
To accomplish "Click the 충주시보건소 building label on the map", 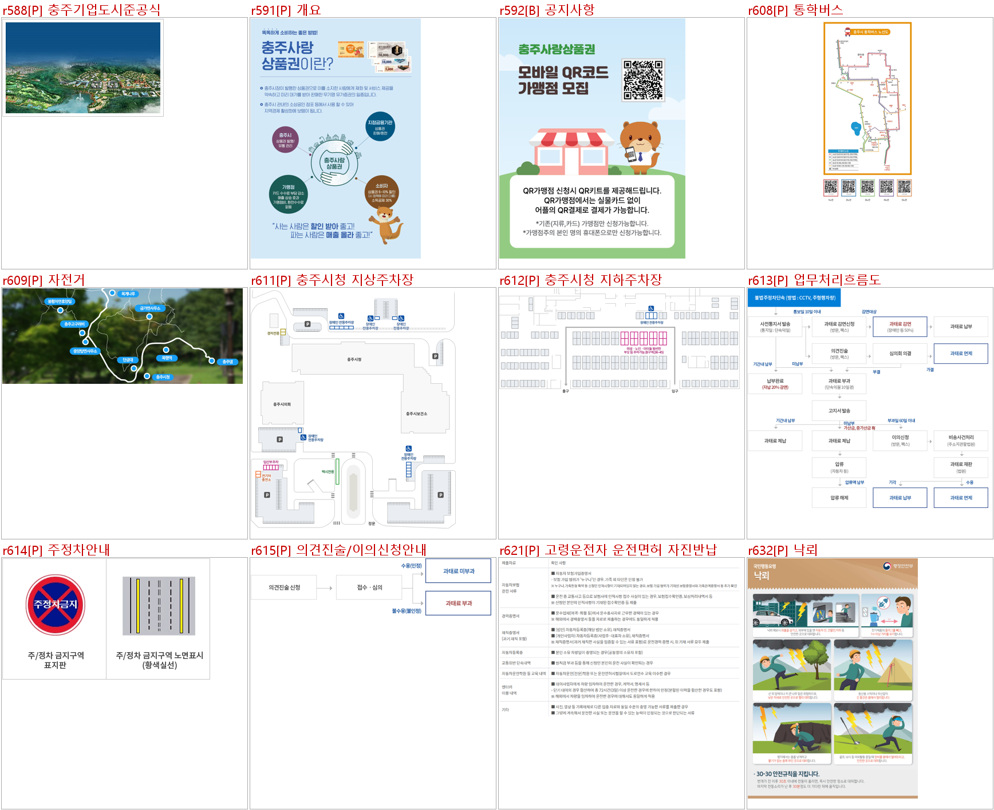I will tap(416, 414).
